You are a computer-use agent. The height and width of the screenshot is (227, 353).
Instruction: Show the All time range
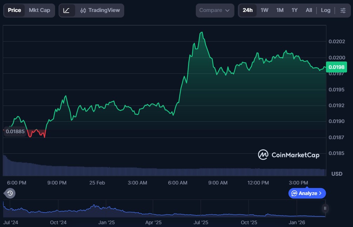point(309,11)
